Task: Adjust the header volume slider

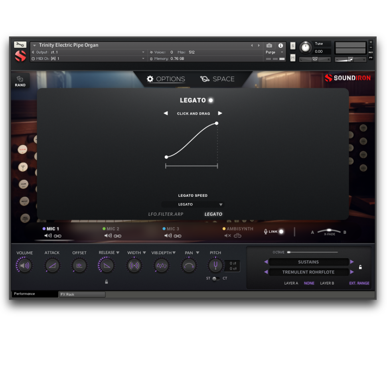Action: point(350,59)
